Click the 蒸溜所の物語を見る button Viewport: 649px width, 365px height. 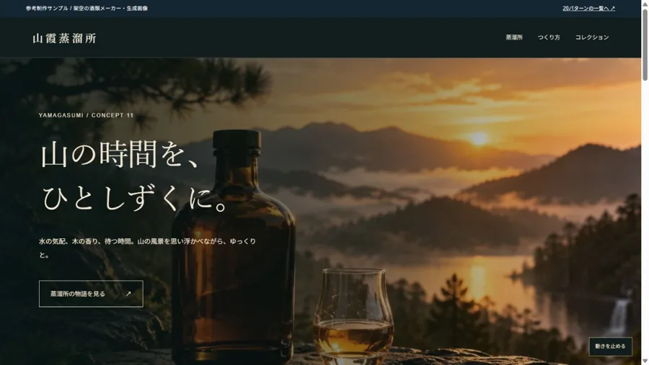[x=91, y=294]
